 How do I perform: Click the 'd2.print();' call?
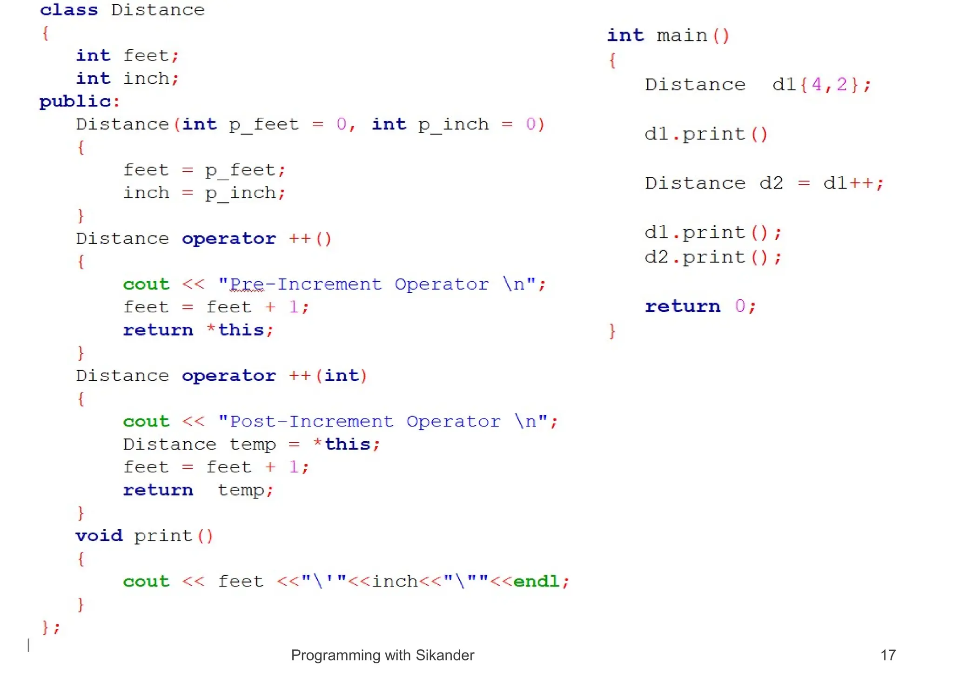pos(712,257)
